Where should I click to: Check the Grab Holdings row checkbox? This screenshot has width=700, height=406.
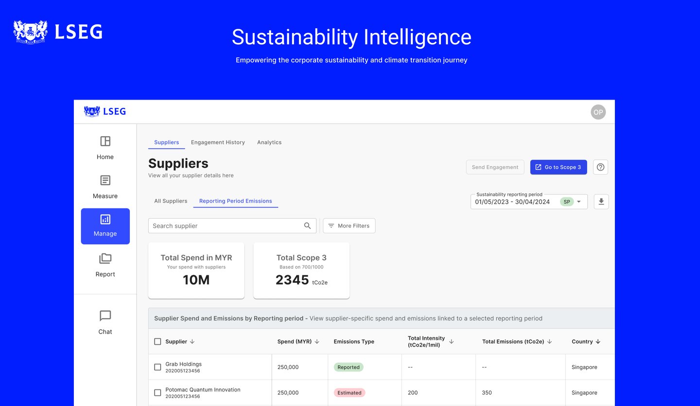pyautogui.click(x=157, y=367)
